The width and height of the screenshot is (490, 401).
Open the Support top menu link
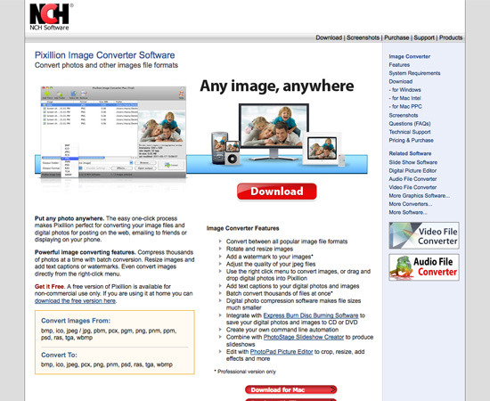click(424, 37)
